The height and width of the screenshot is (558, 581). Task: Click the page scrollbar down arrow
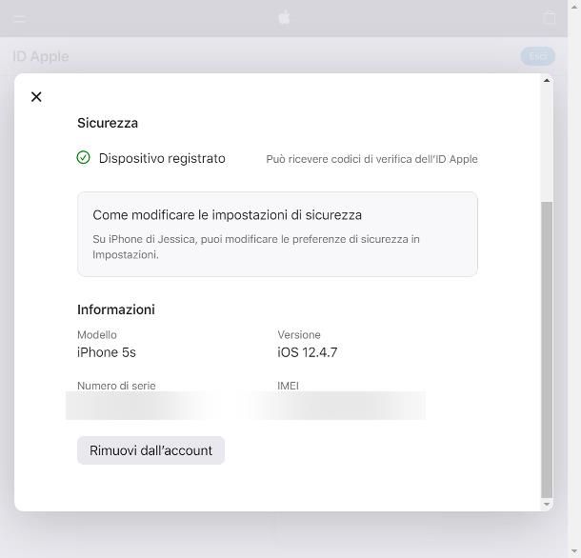tap(574, 551)
